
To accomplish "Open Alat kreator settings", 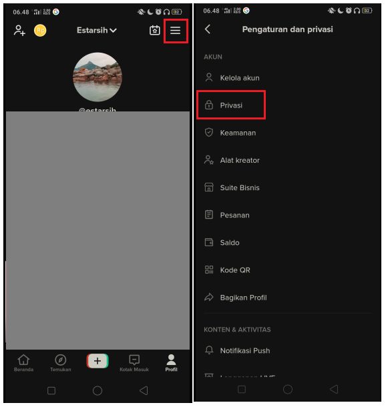I will [x=287, y=160].
